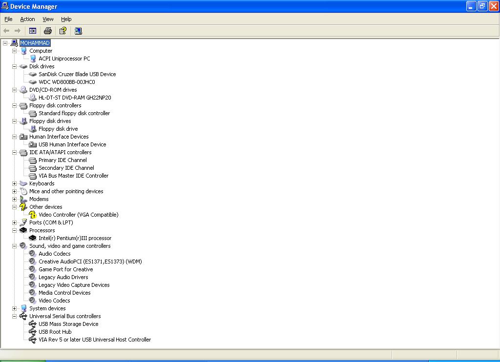The width and height of the screenshot is (500, 362).
Task: Click the Ports (COM & LPT) icon
Action: [x=23, y=222]
